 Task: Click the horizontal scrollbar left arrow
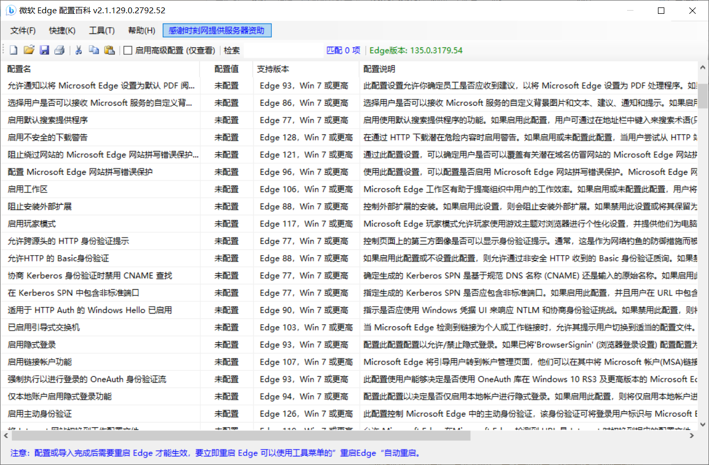click(6, 436)
